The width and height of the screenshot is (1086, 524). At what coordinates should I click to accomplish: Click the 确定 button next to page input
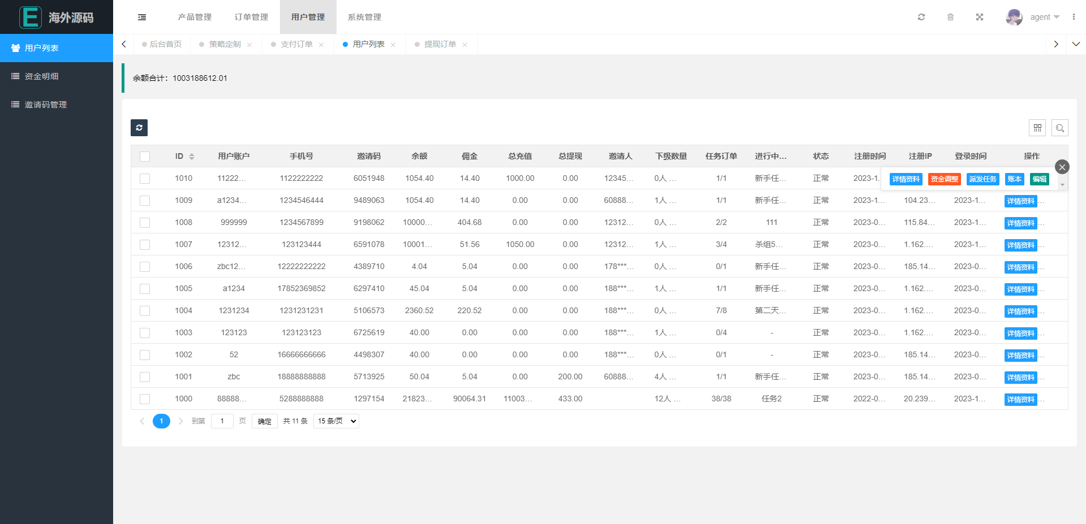pyautogui.click(x=264, y=421)
